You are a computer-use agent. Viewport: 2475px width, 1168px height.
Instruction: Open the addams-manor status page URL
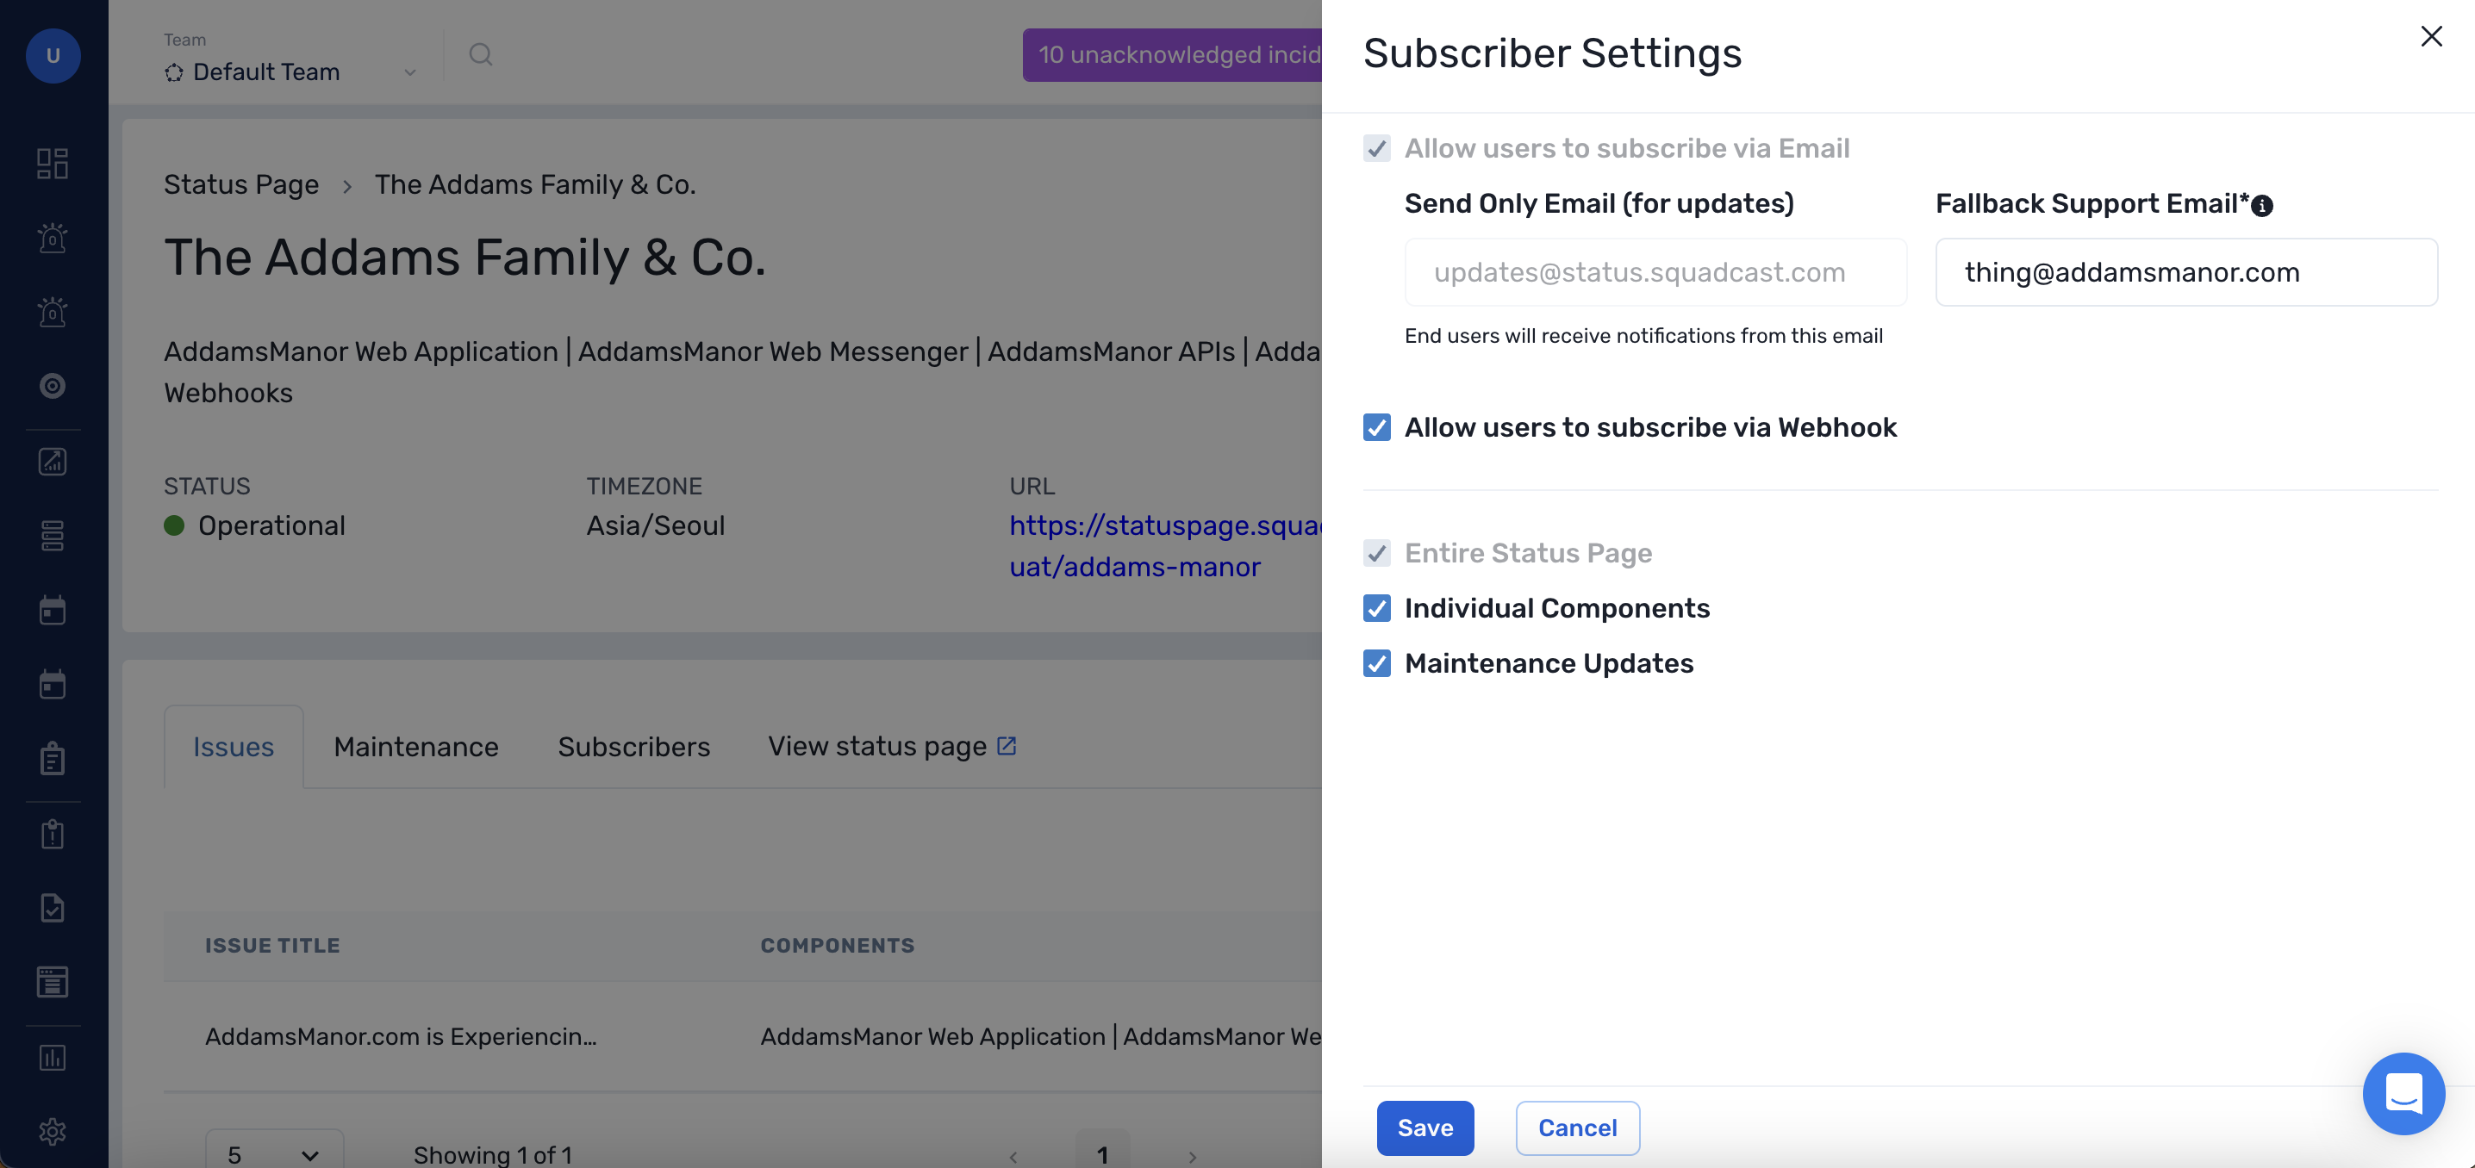(x=1134, y=567)
